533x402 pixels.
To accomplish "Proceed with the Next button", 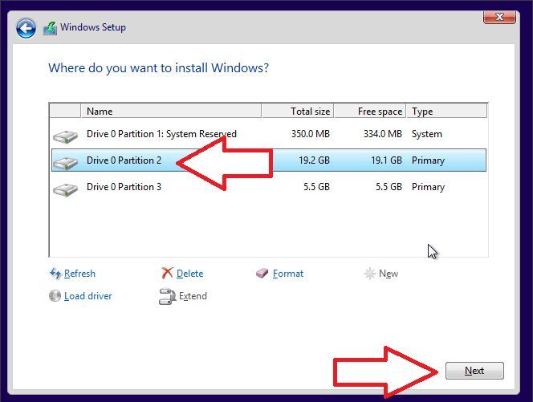I will tap(474, 371).
